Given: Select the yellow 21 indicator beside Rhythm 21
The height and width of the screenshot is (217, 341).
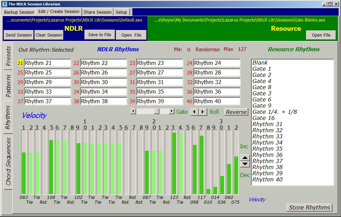Looking at the screenshot, I should click(x=20, y=63).
